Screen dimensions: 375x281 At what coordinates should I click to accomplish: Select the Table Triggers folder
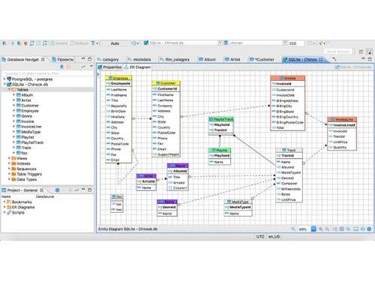point(29,174)
